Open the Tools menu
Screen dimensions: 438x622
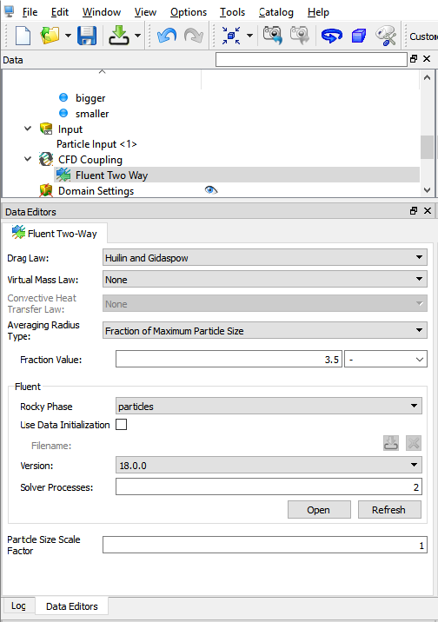(x=233, y=12)
